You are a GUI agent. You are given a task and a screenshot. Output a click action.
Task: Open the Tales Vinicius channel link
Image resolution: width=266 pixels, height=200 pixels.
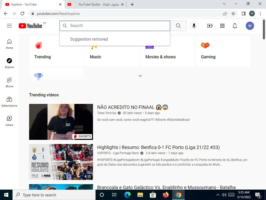coord(107,113)
